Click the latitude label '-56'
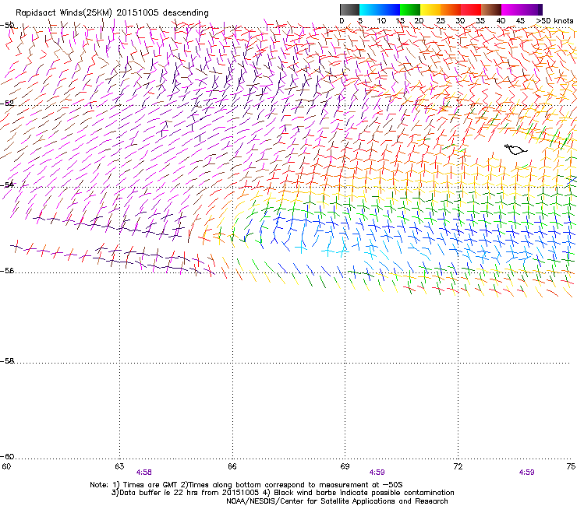Viewport: 577px width, 506px height. point(7,270)
